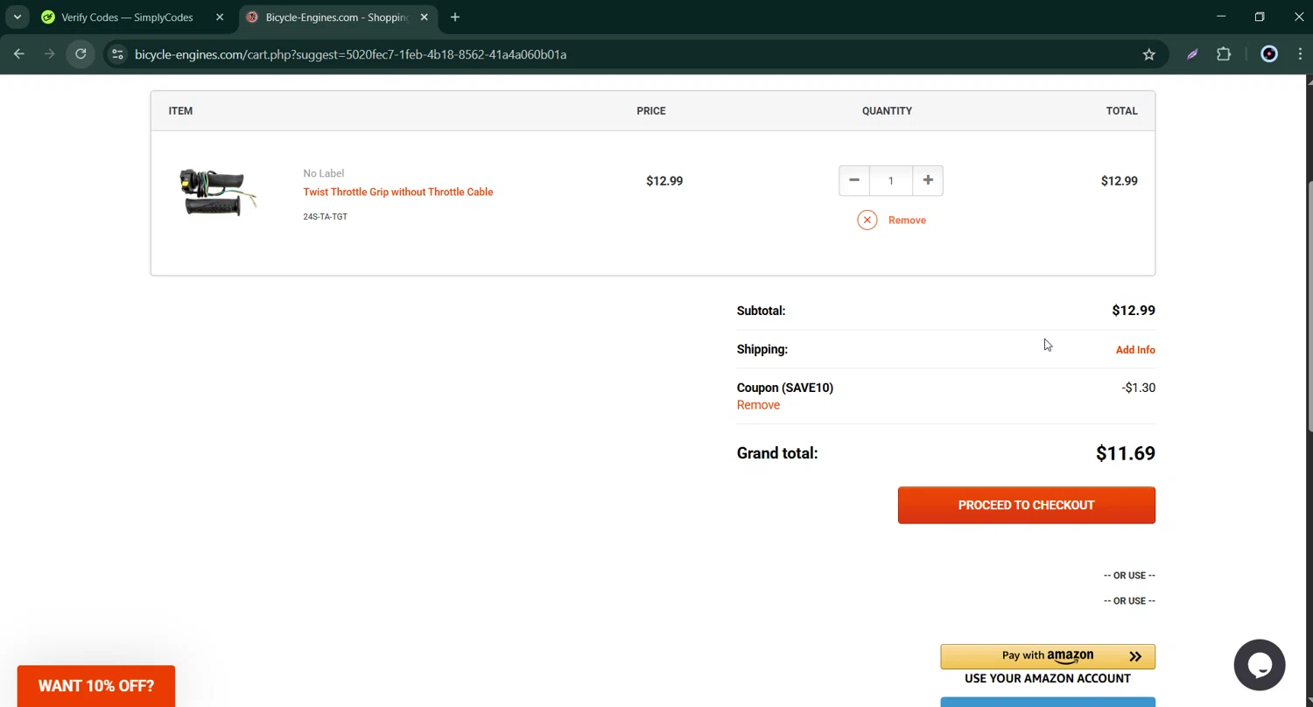Viewport: 1313px width, 707px height.
Task: Click the circled X remove icon
Action: pos(867,220)
